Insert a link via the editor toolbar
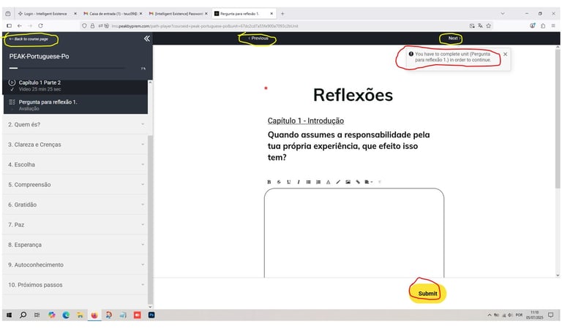 click(x=358, y=182)
